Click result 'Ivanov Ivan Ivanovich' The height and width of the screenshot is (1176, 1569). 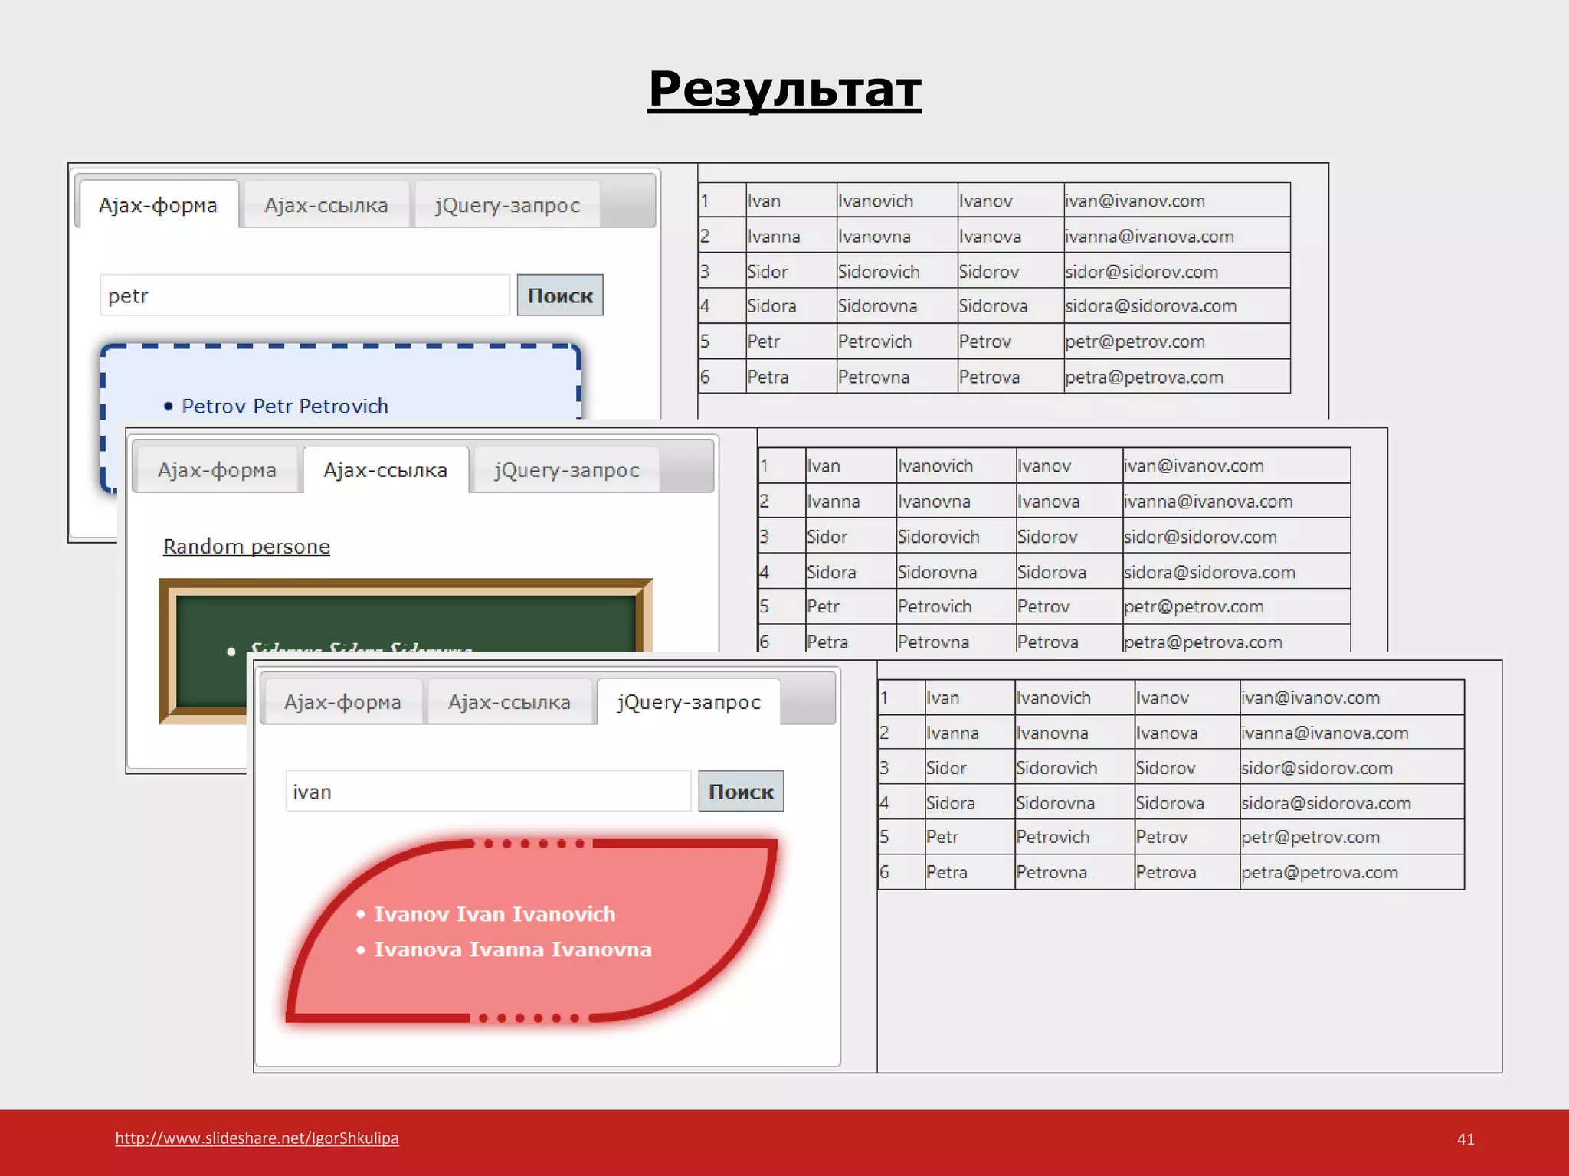pyautogui.click(x=495, y=913)
